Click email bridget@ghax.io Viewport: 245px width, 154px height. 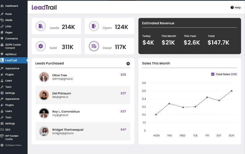(63, 133)
